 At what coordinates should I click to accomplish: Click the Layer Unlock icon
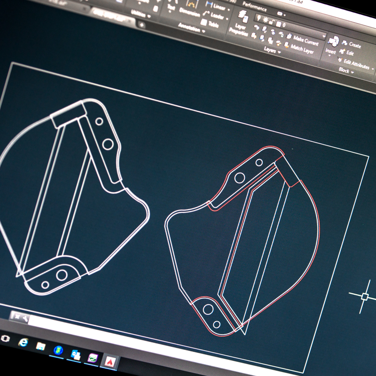pos(278,43)
